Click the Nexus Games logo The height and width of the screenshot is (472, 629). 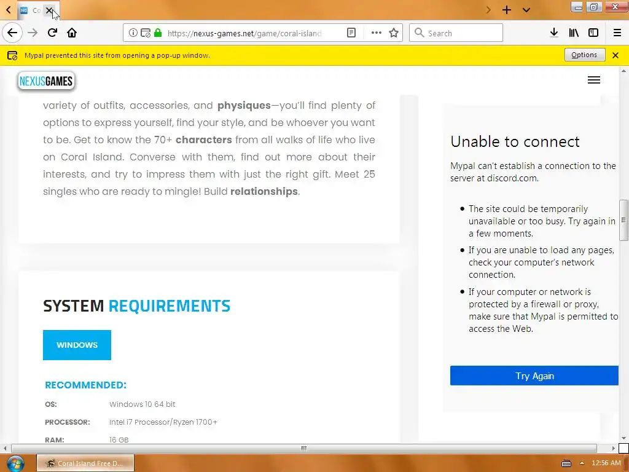click(45, 81)
